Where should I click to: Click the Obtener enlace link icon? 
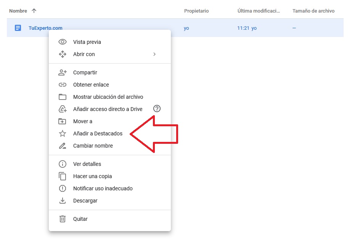tap(63, 85)
